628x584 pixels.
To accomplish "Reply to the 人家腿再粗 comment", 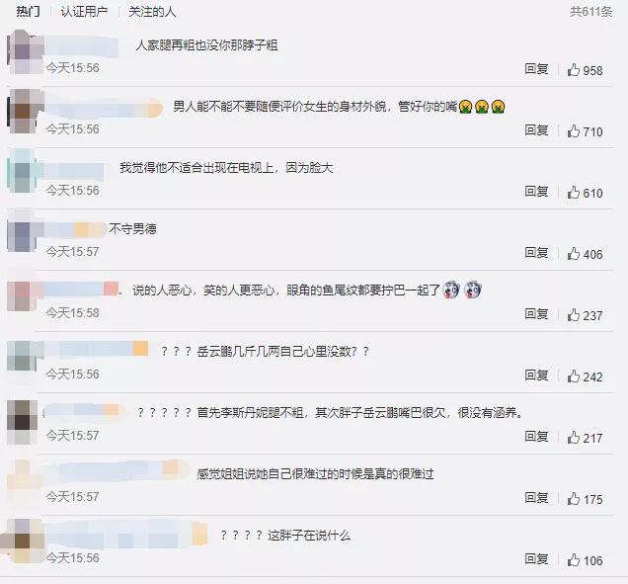I will click(x=536, y=69).
